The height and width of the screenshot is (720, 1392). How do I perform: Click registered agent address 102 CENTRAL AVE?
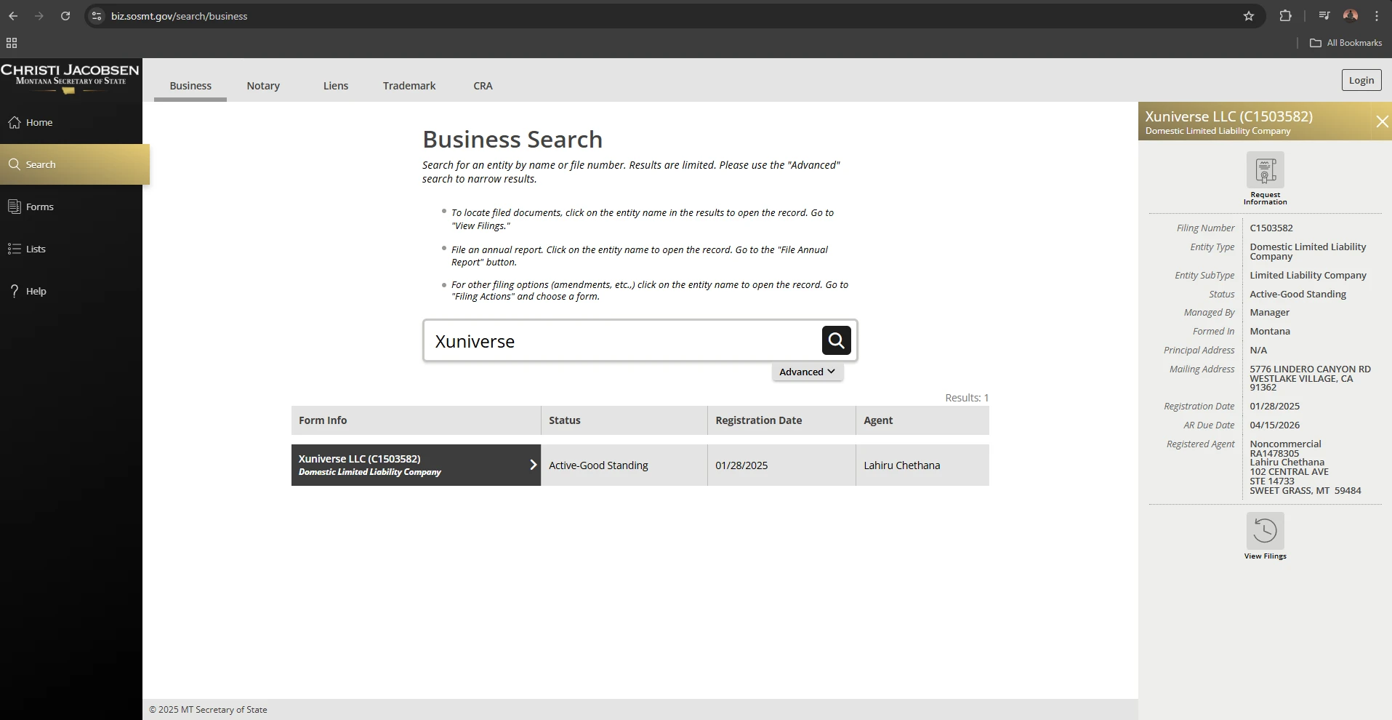(1289, 471)
